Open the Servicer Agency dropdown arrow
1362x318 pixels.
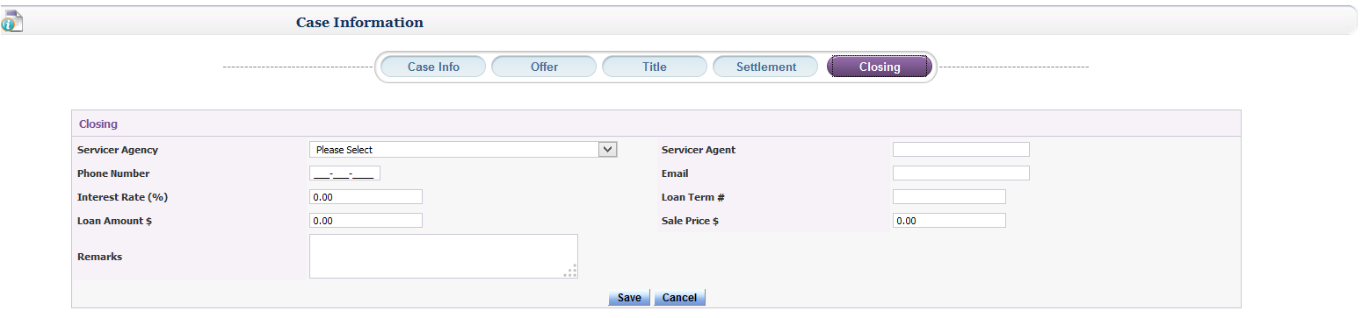pyautogui.click(x=608, y=149)
